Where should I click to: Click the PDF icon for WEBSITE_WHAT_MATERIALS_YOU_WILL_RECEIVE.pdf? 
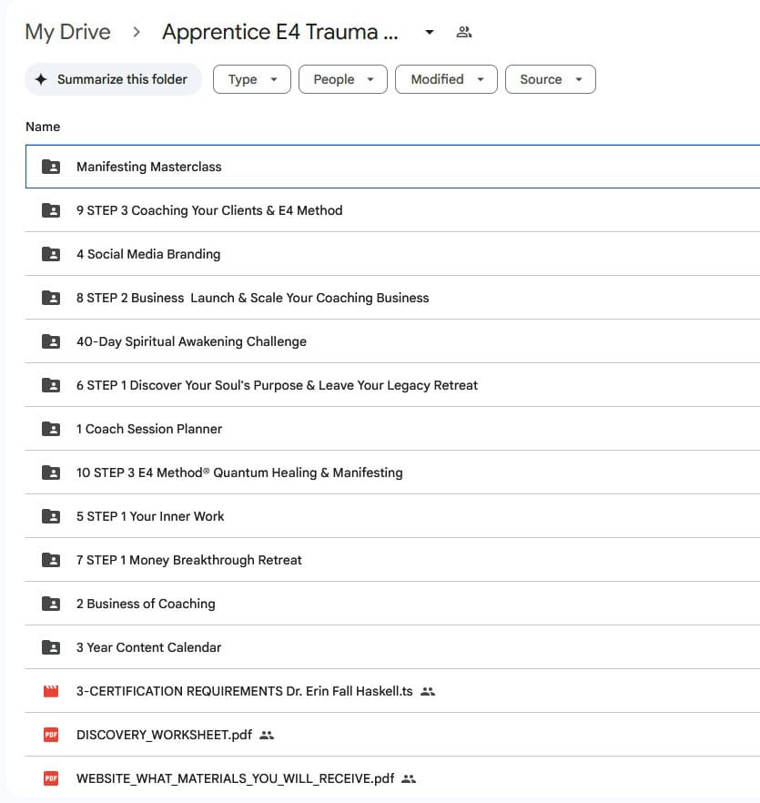click(x=51, y=778)
